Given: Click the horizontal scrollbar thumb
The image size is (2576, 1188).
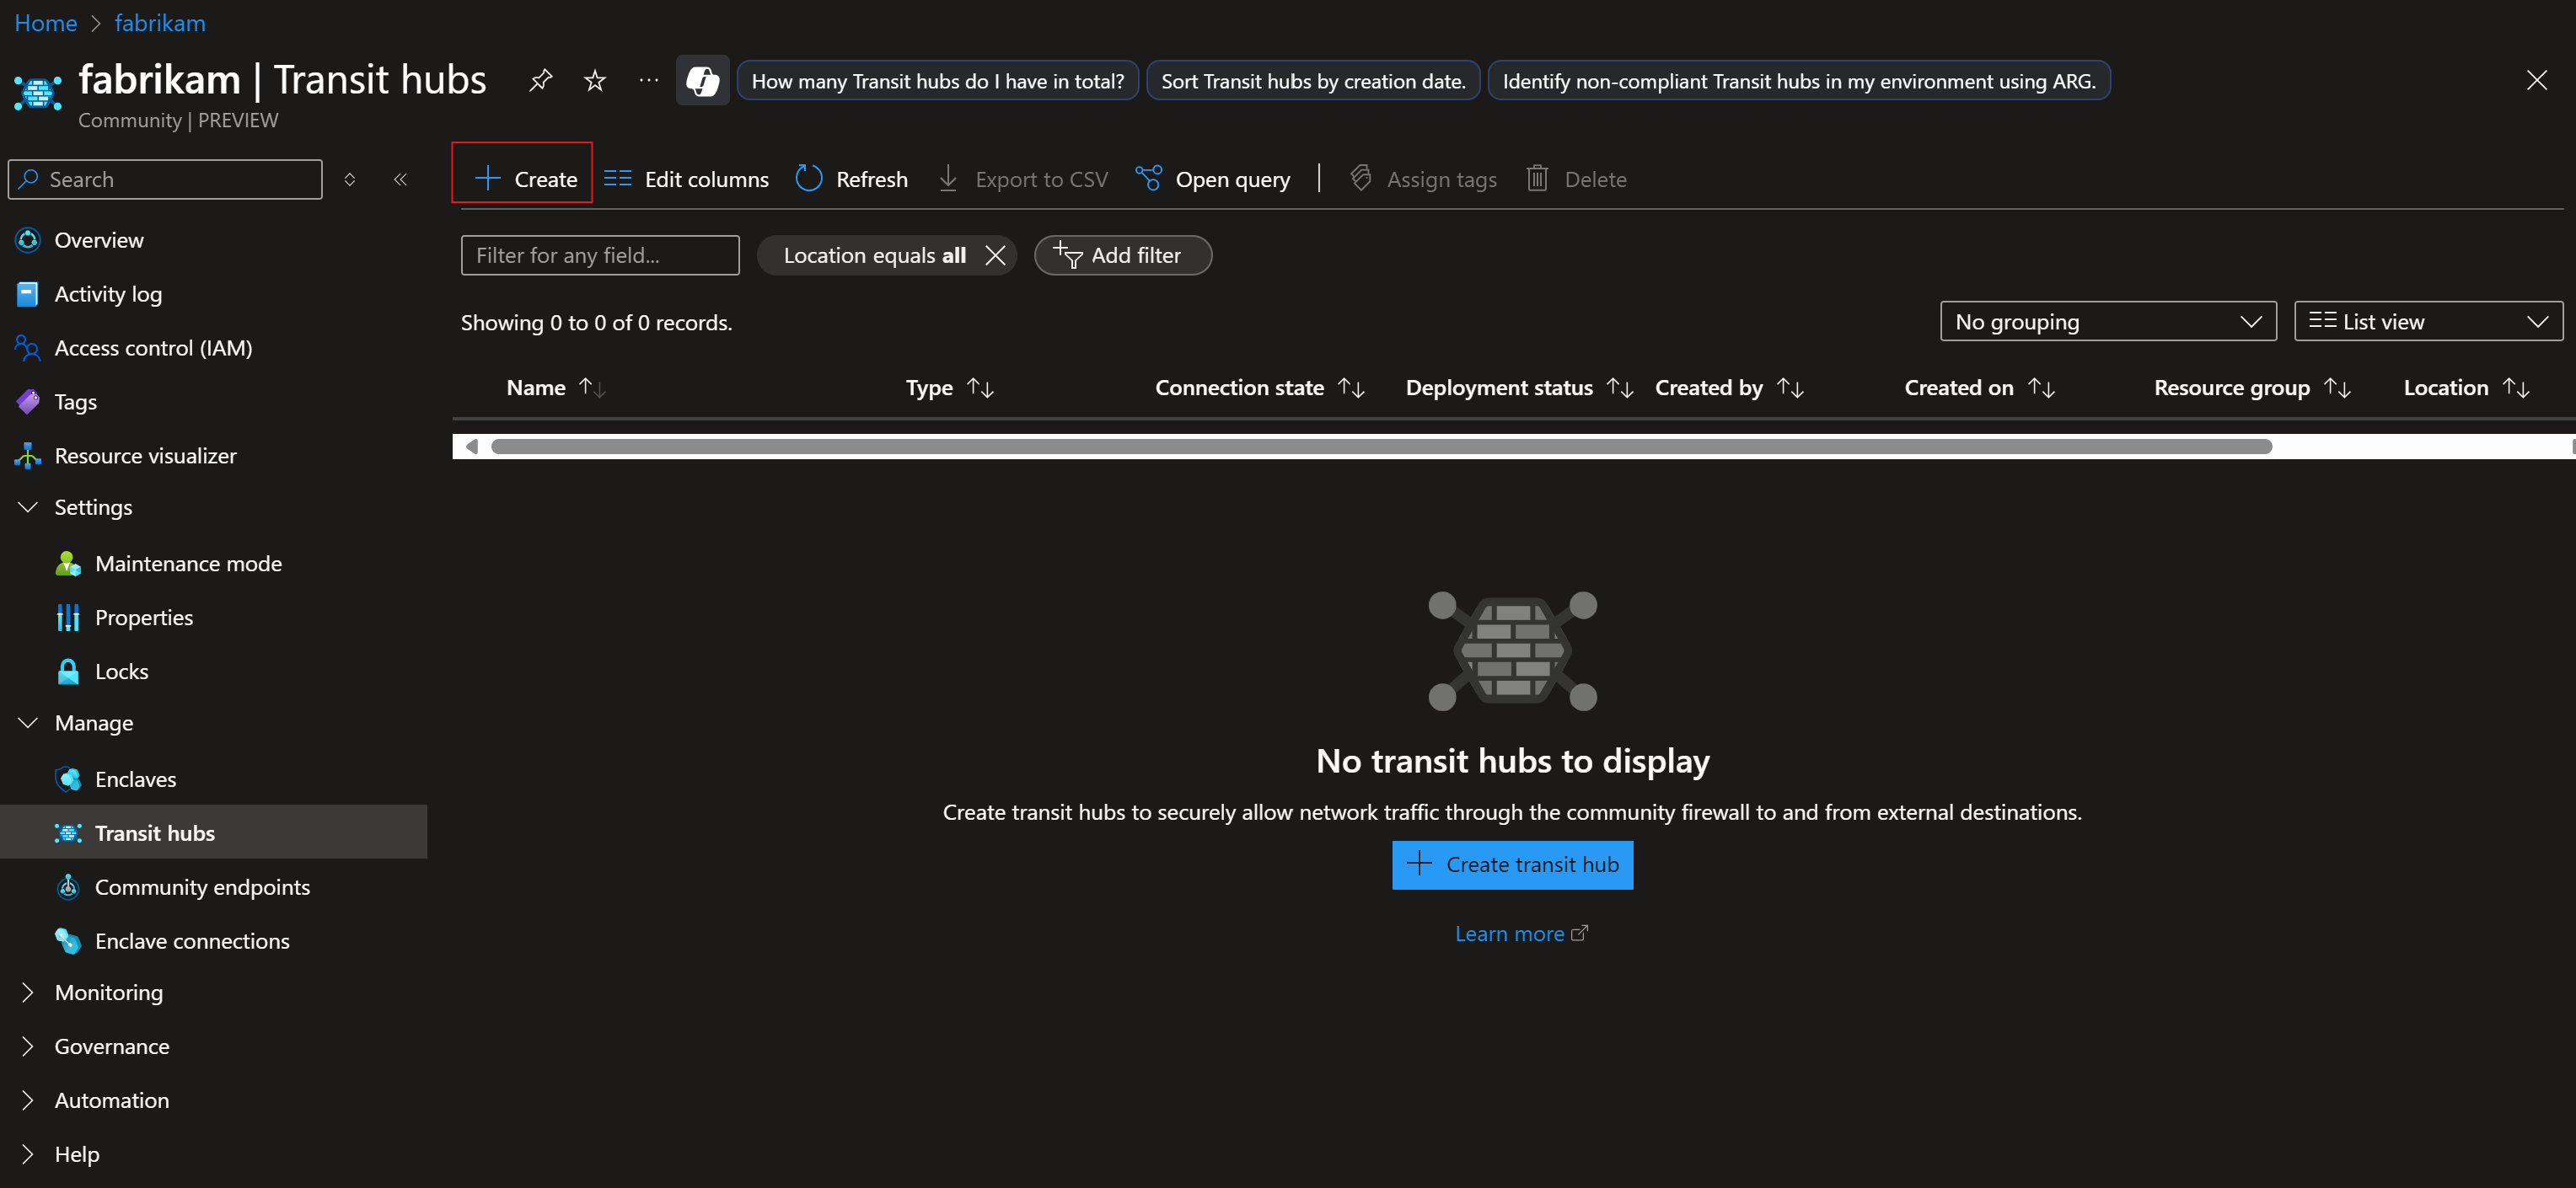Looking at the screenshot, I should [1381, 447].
